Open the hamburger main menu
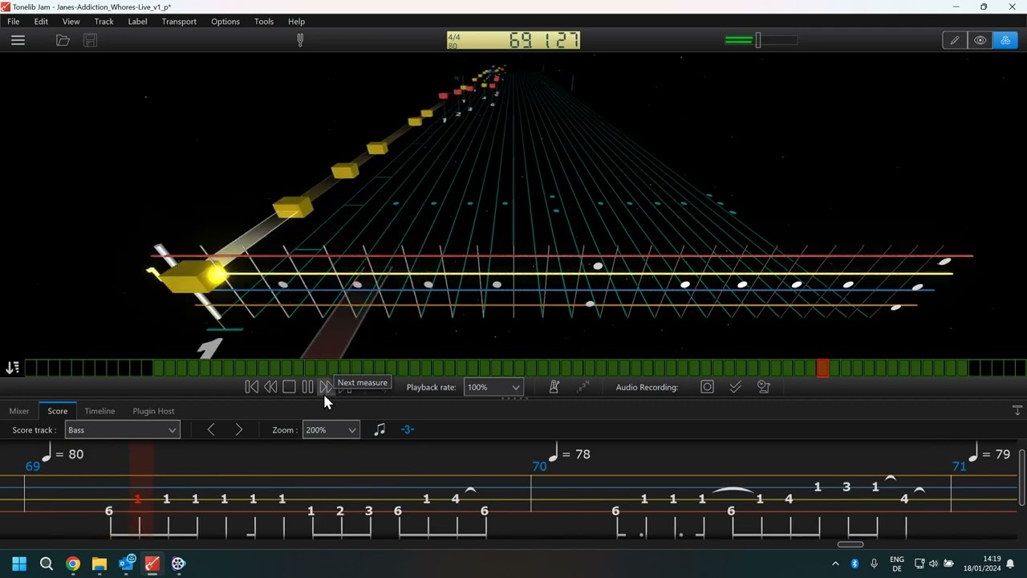 click(18, 40)
